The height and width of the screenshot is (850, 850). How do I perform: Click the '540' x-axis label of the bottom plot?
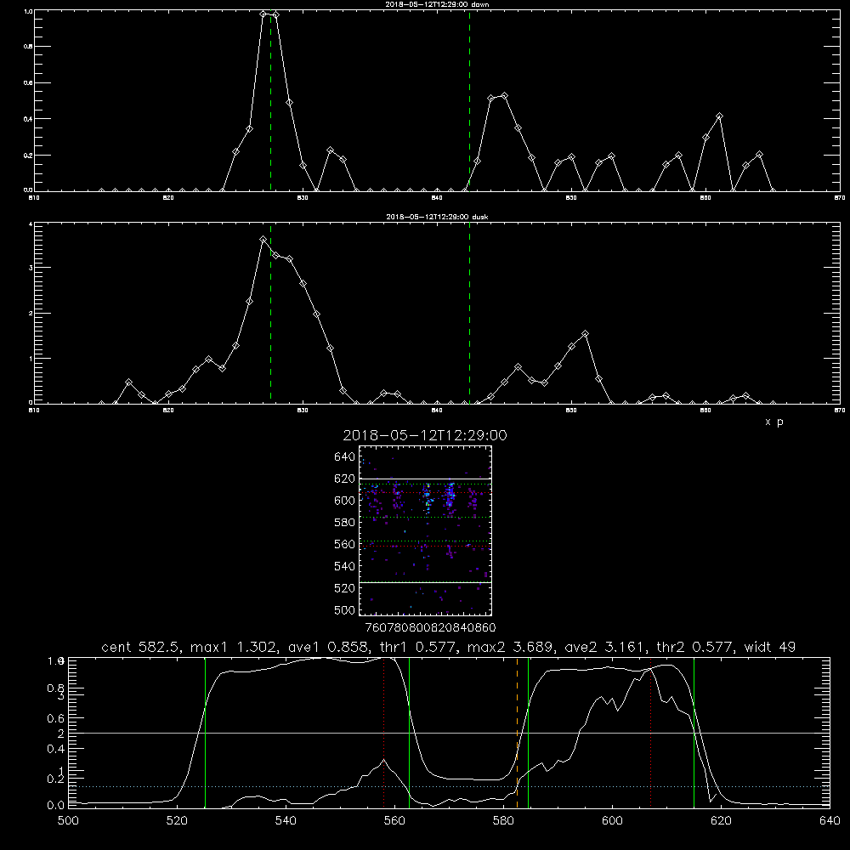point(286,821)
